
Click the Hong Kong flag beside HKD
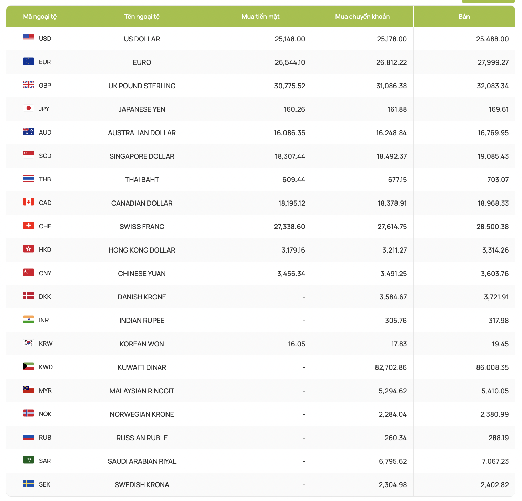[29, 249]
